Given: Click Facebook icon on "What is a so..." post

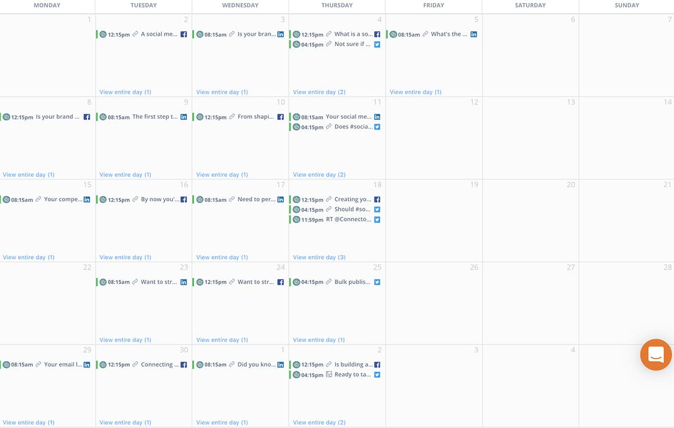Looking at the screenshot, I should 377,34.
